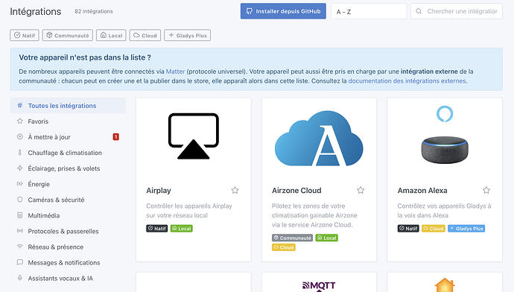This screenshot has width=514, height=292.
Task: Click Installer depuis GitHub button
Action: click(x=283, y=11)
